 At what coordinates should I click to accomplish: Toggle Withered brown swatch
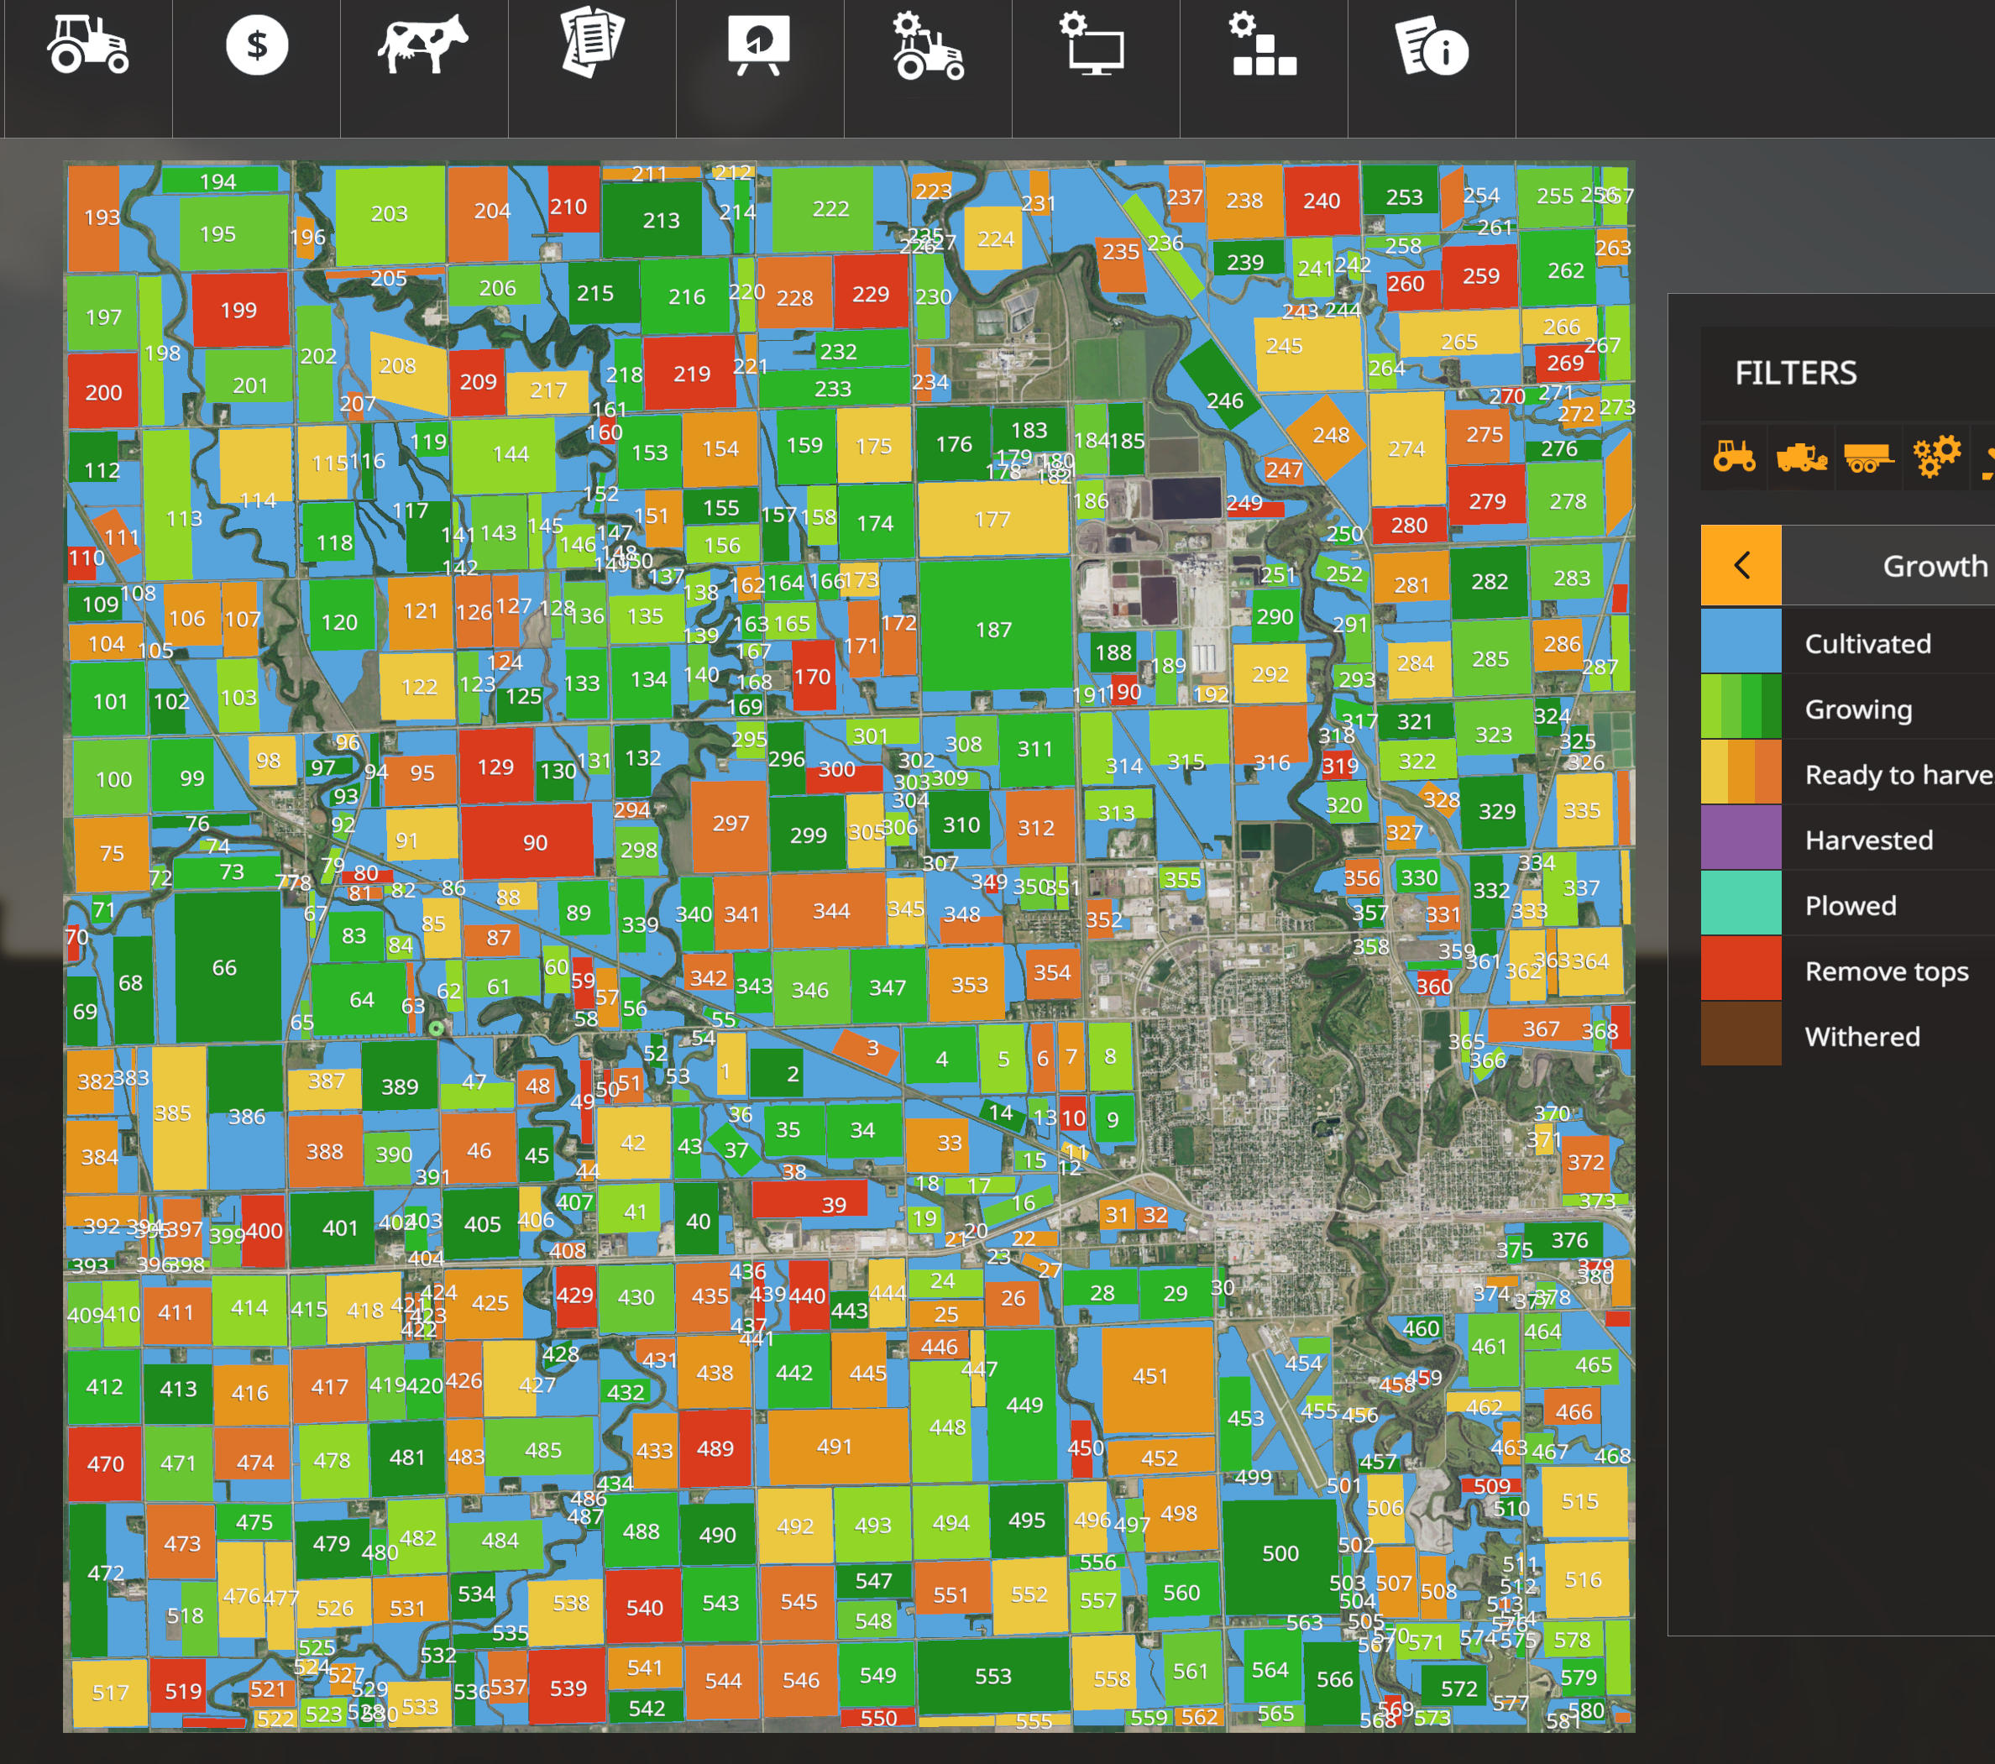coord(1741,1033)
